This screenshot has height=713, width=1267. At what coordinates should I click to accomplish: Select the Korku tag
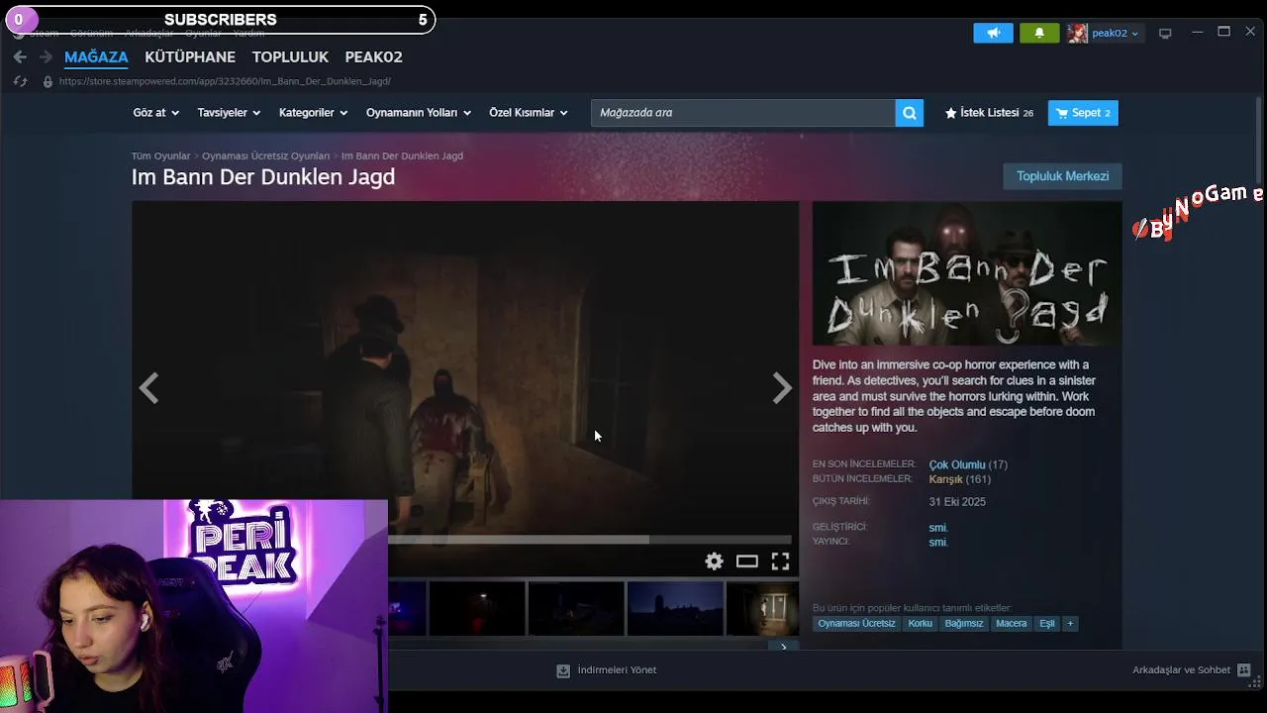pyautogui.click(x=921, y=624)
